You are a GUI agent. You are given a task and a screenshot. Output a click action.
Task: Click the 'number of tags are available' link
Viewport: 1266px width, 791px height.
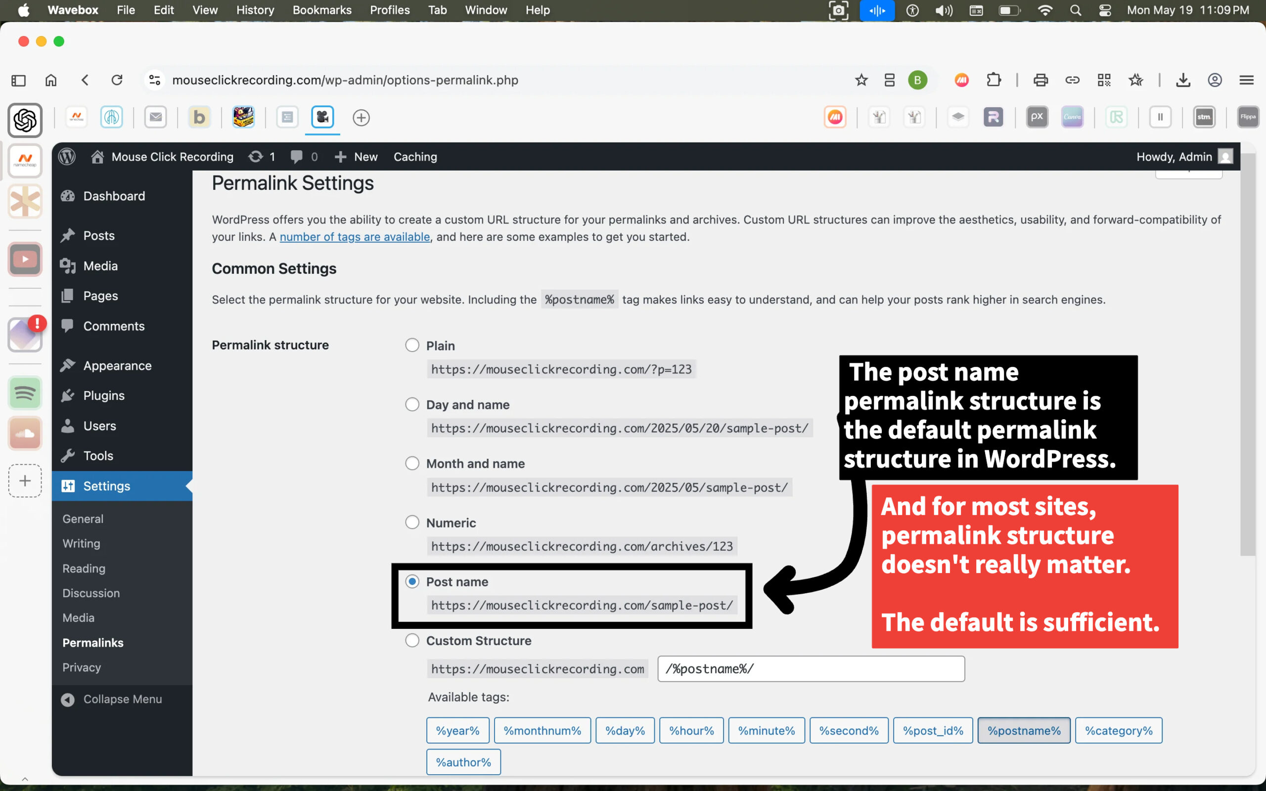354,237
